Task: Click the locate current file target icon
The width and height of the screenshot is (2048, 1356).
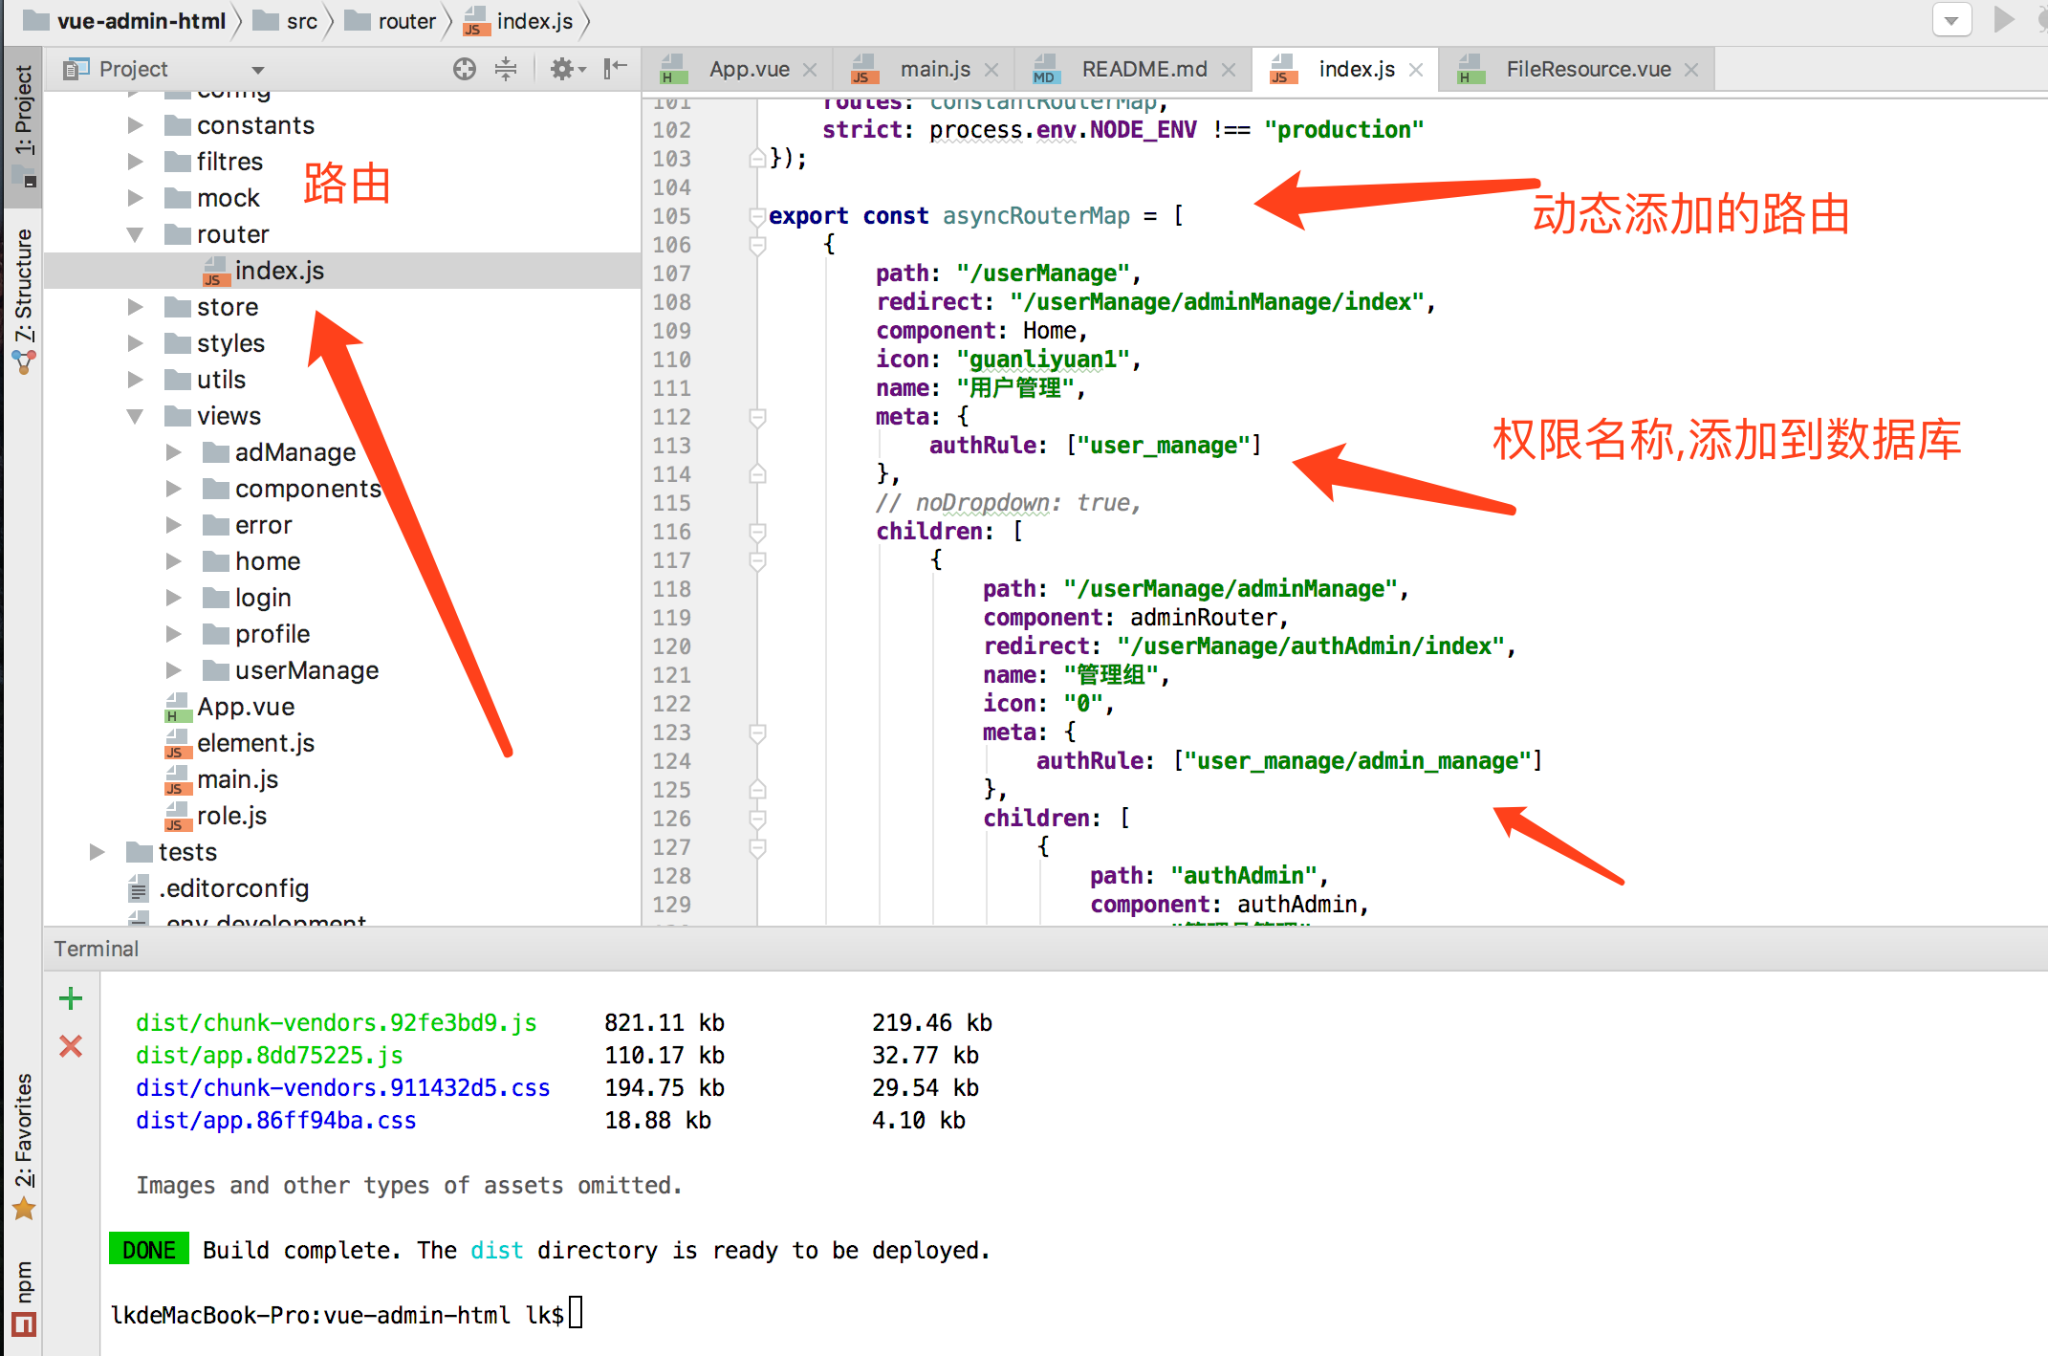Action: coord(465,69)
